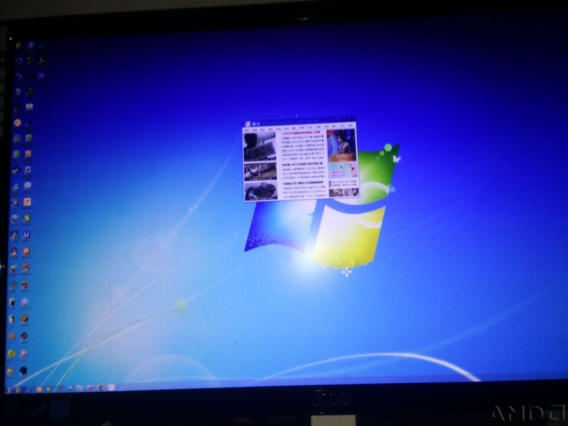The height and width of the screenshot is (426, 568).
Task: Launch the orange square P desktop icon
Action: pos(25,251)
